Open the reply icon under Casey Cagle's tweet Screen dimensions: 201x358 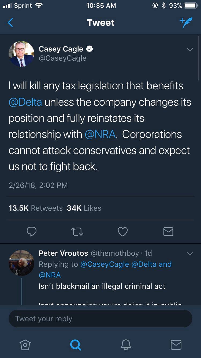pos(32,232)
